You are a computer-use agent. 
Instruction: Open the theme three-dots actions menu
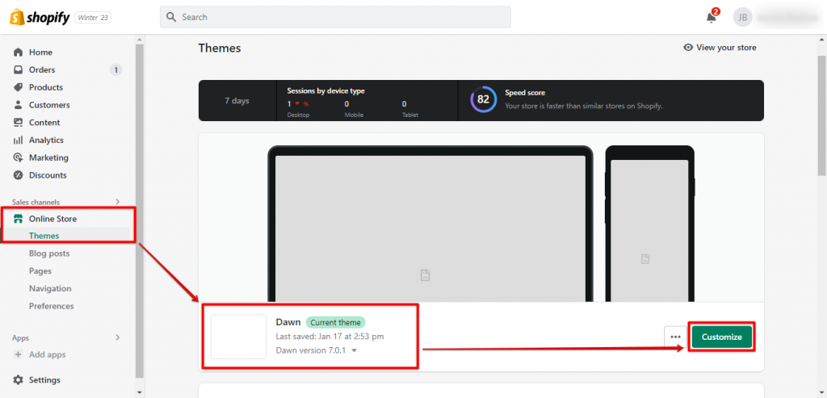[x=675, y=337]
